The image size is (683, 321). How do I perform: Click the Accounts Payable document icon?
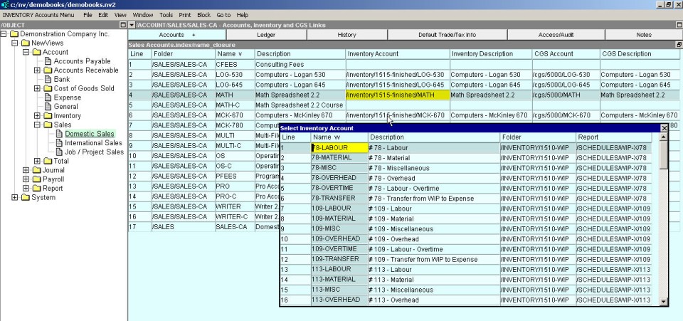(48, 61)
